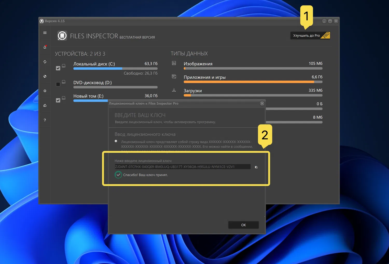Select the license key input field

182,167
